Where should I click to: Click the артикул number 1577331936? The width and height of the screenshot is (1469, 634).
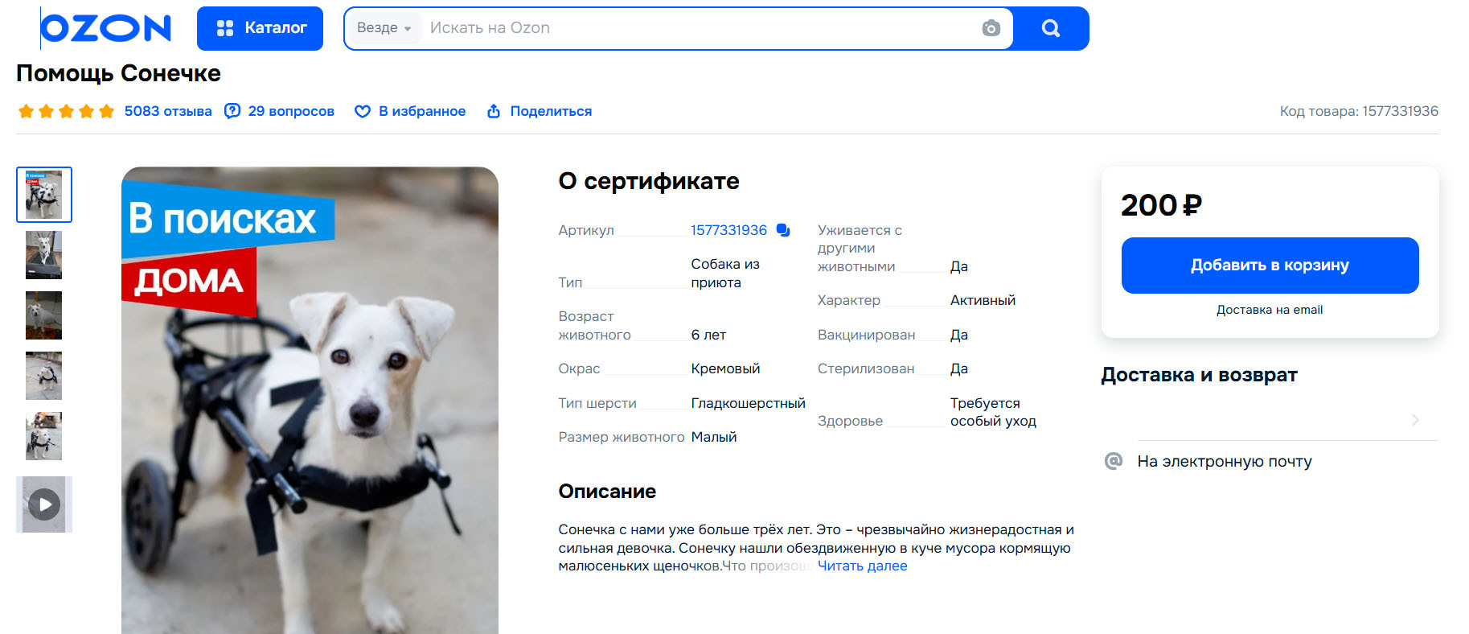click(x=728, y=230)
